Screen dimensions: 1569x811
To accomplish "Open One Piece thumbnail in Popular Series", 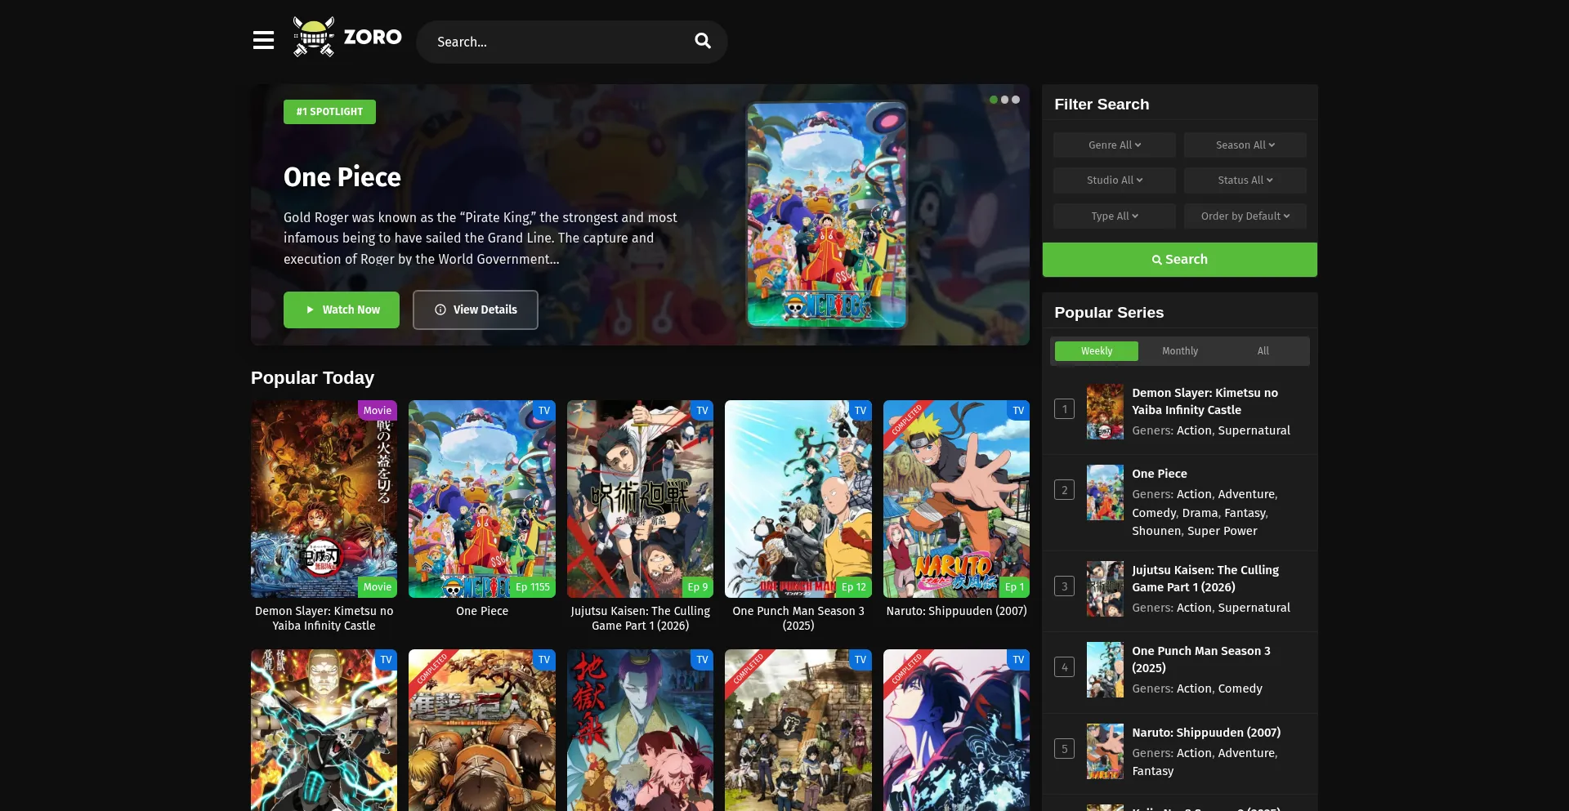I will (x=1105, y=492).
